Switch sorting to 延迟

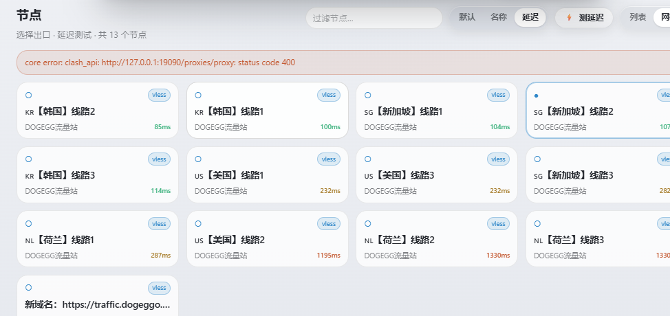point(530,17)
